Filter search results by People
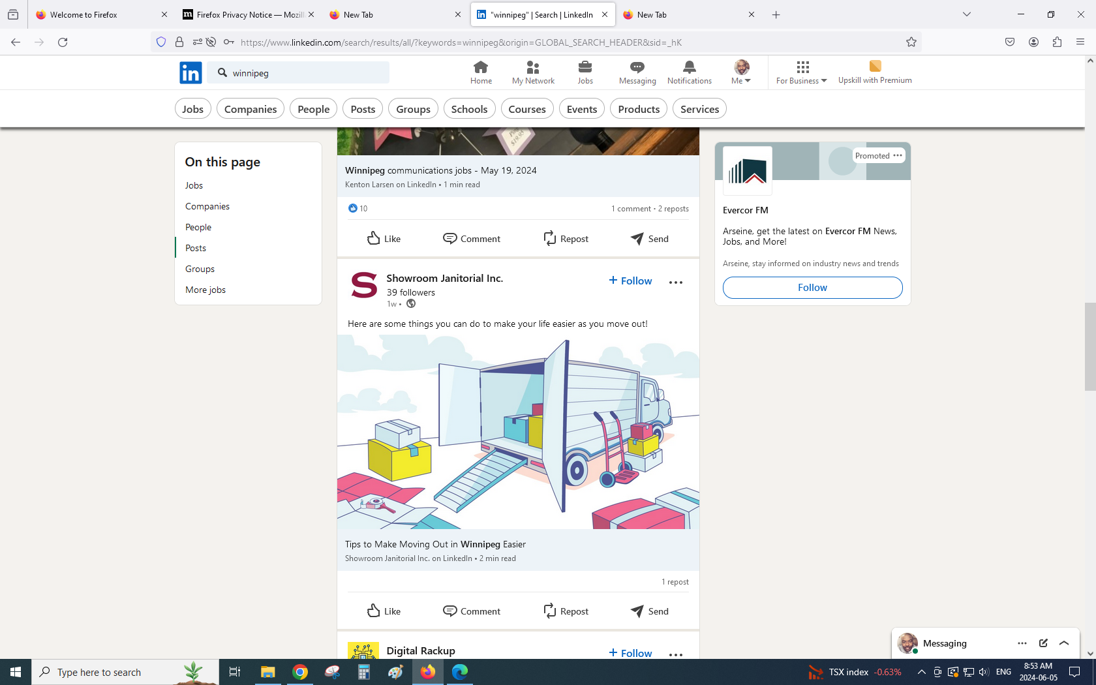This screenshot has width=1096, height=685. point(313,109)
